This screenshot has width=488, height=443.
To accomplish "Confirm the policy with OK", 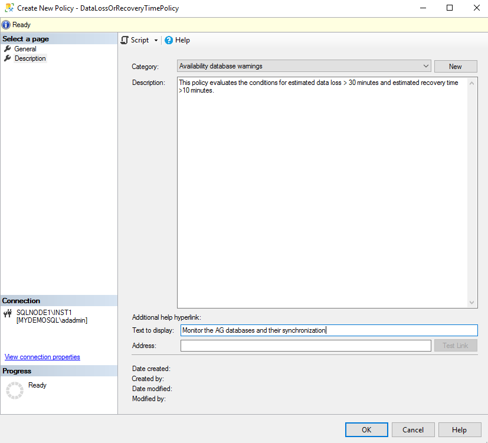I will (x=366, y=429).
